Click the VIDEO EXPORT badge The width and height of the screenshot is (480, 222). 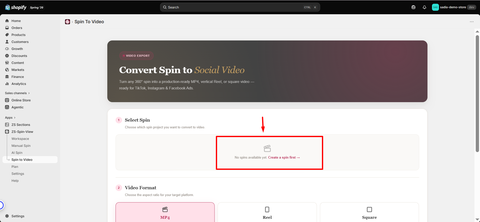136,56
